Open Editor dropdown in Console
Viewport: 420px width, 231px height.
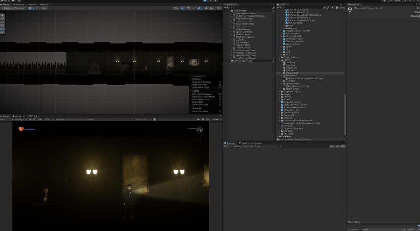tap(258, 146)
